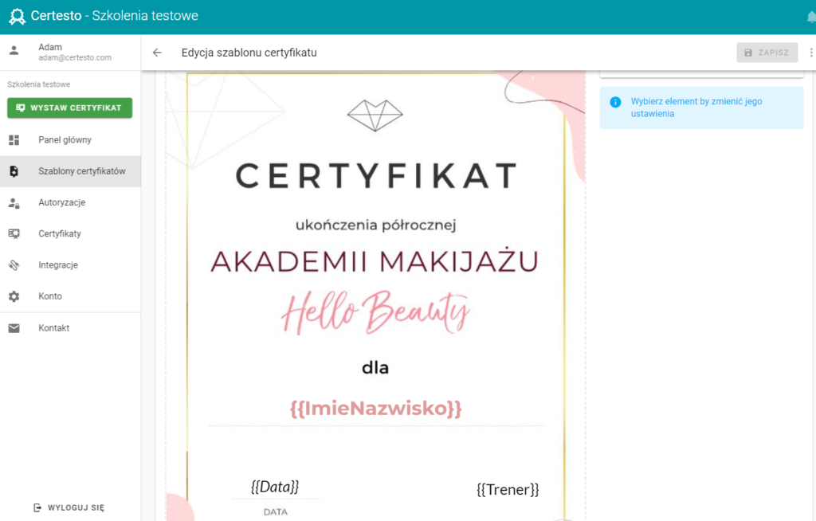Click the back arrow next to Edycja szablonu
The height and width of the screenshot is (521, 816).
tap(157, 53)
